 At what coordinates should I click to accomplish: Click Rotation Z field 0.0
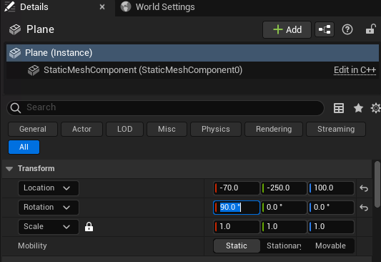(x=331, y=208)
